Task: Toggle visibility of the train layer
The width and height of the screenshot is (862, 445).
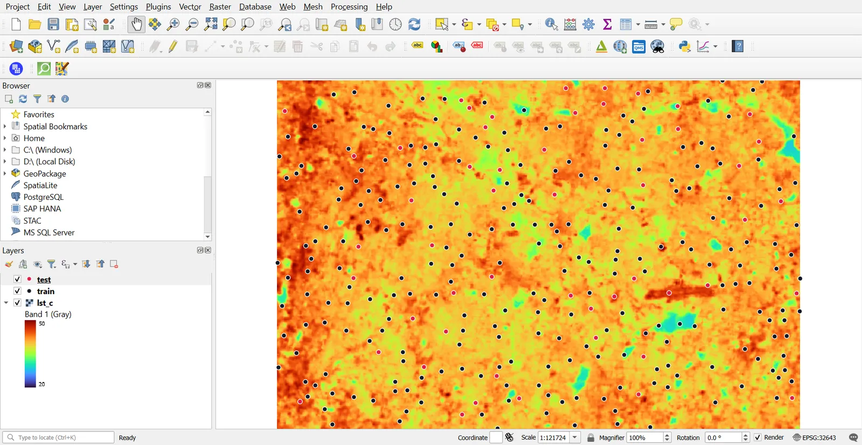Action: (17, 291)
